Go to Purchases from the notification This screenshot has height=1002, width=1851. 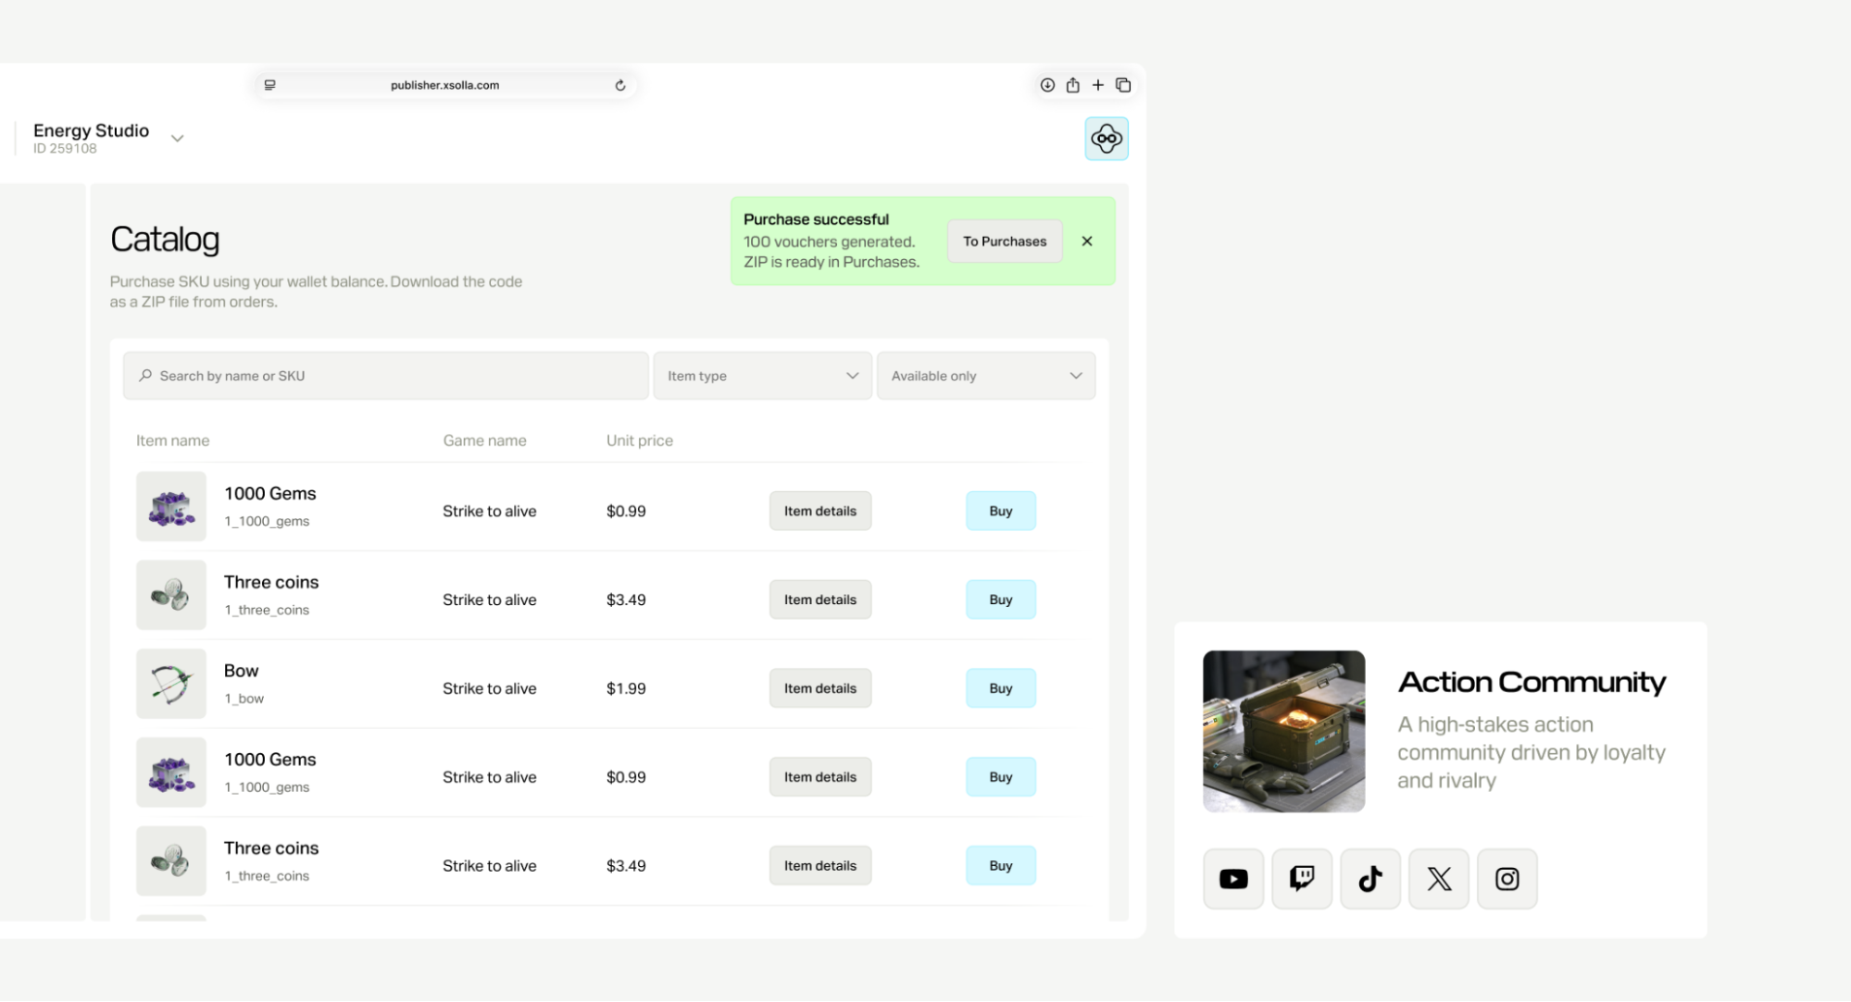click(1005, 241)
